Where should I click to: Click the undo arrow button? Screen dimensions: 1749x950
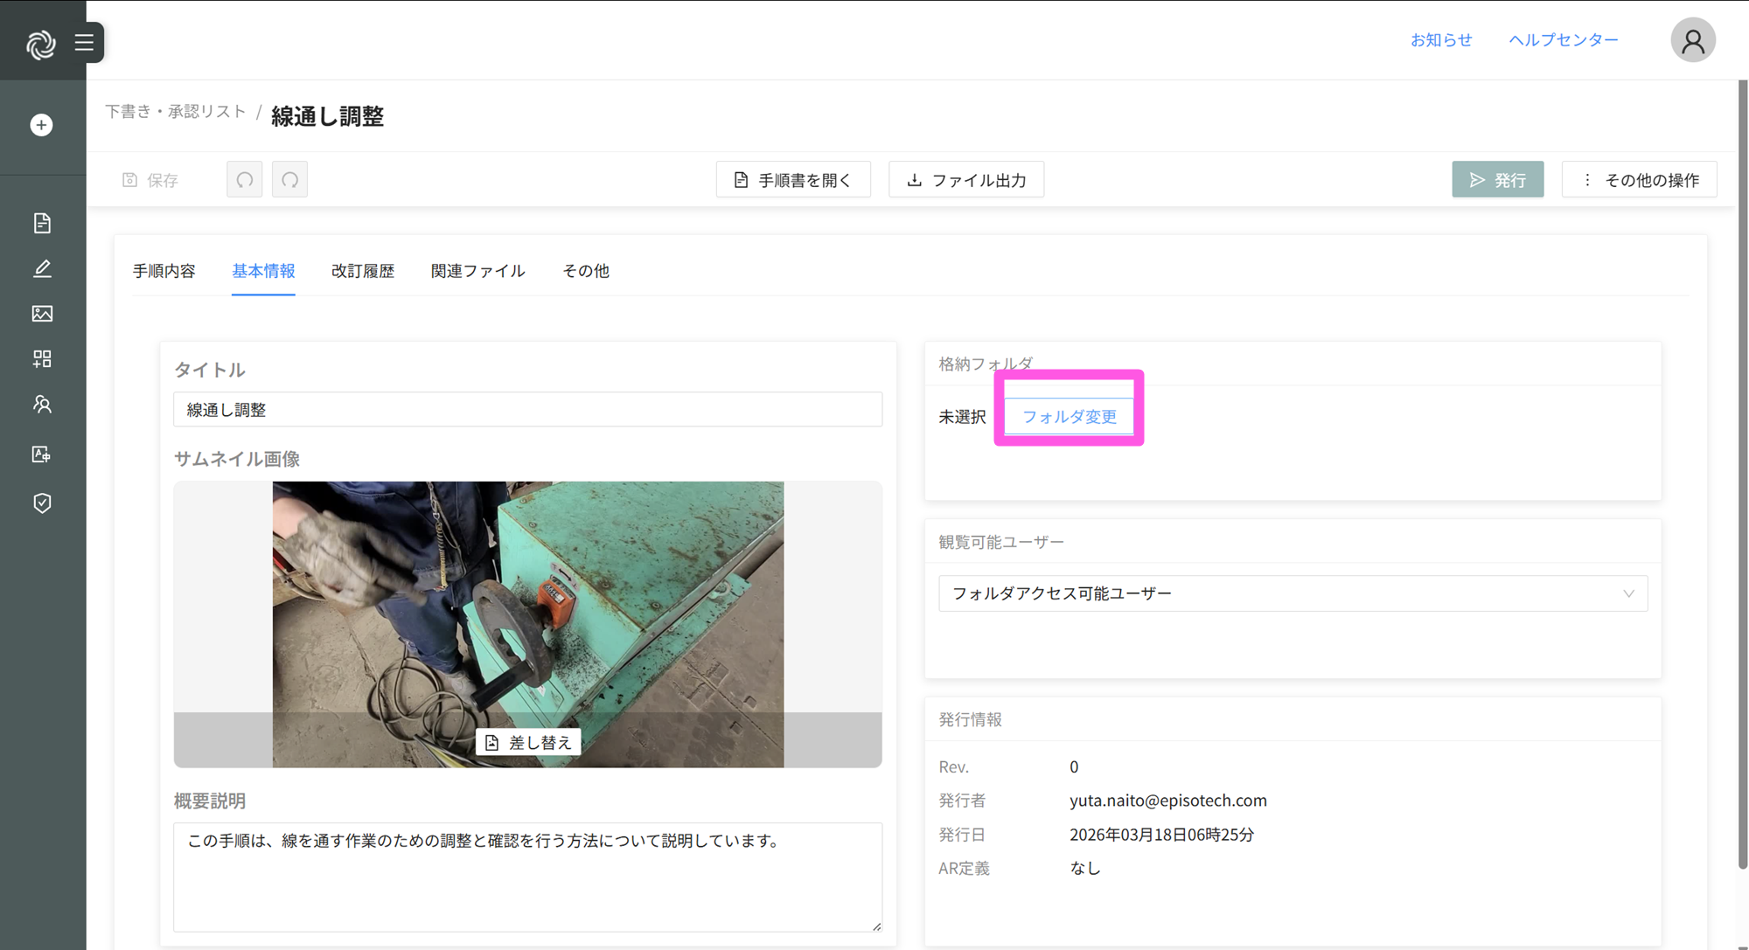pyautogui.click(x=245, y=179)
